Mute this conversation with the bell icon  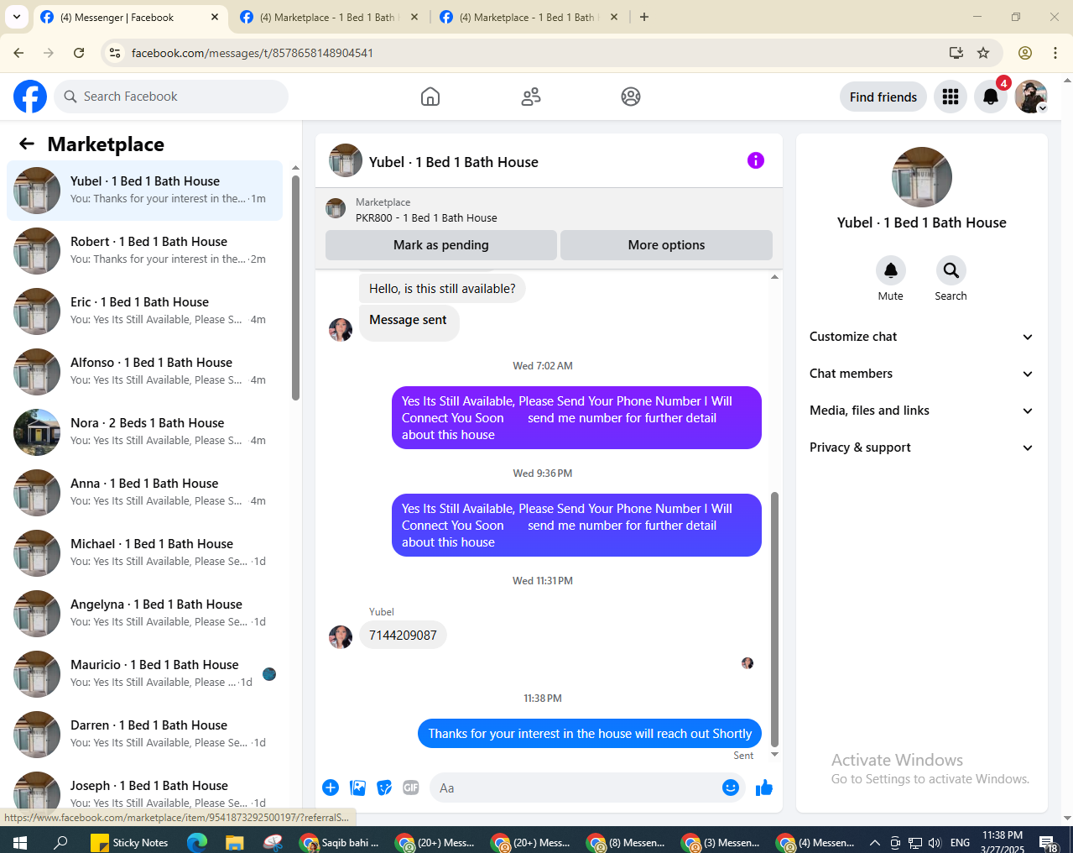coord(891,270)
